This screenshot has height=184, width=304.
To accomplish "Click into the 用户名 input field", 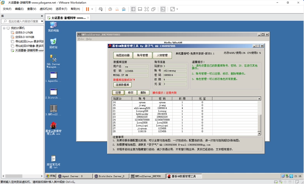I will coord(136,67).
